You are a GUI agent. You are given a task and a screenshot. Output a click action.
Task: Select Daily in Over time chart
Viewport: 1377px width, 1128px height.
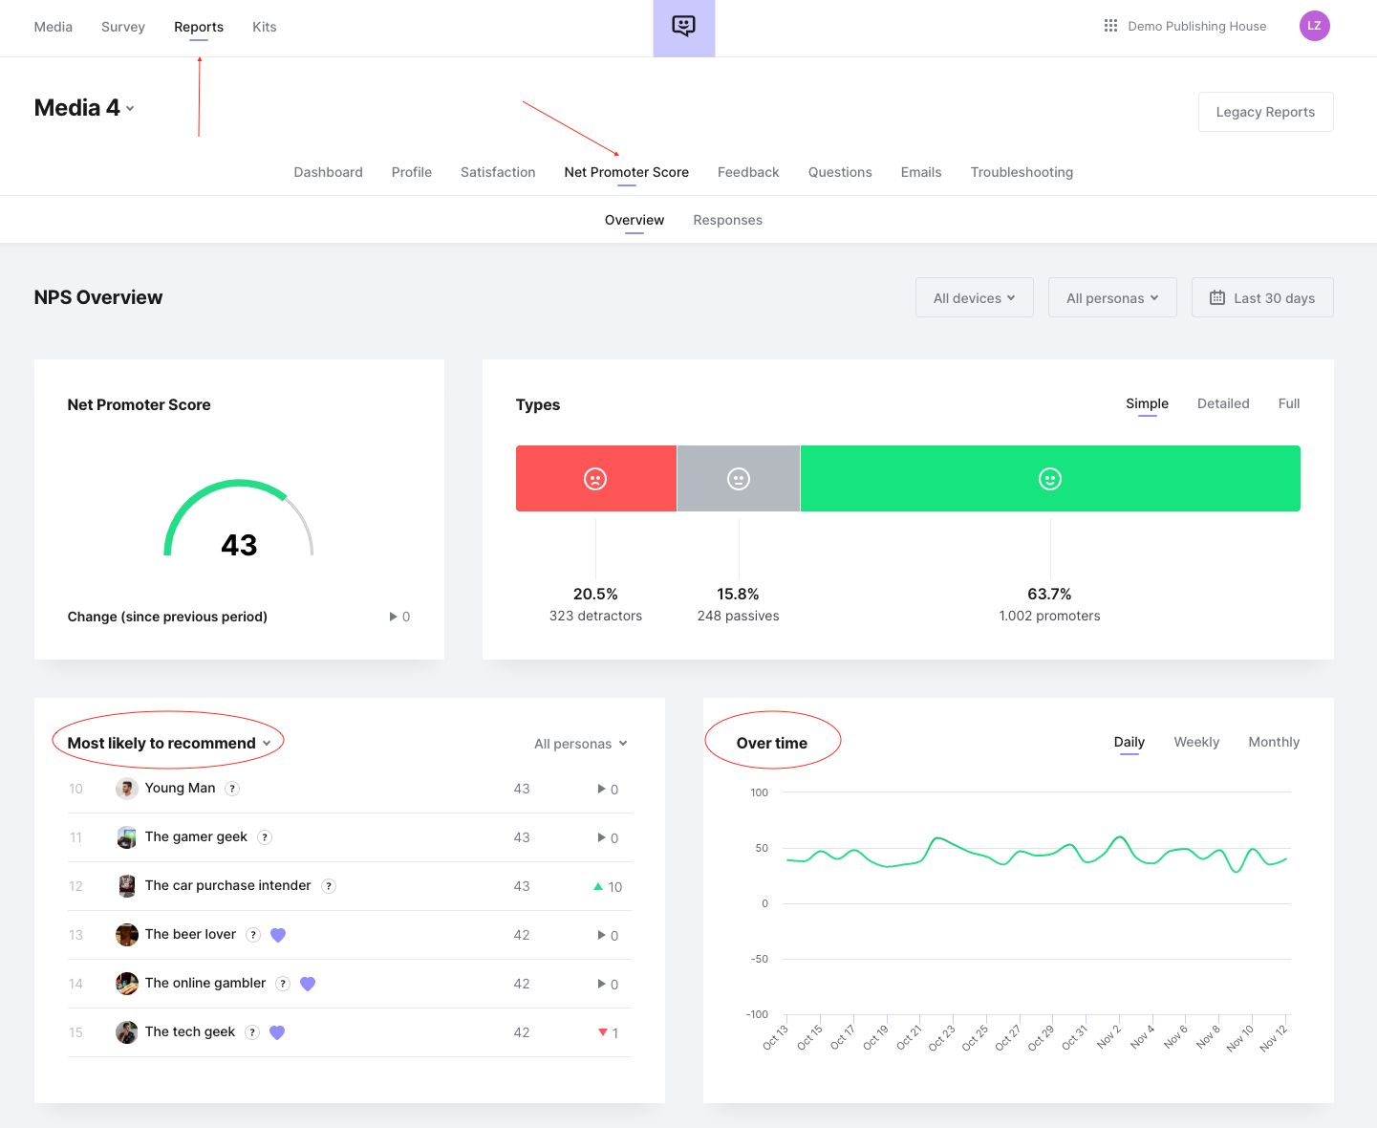(x=1130, y=742)
